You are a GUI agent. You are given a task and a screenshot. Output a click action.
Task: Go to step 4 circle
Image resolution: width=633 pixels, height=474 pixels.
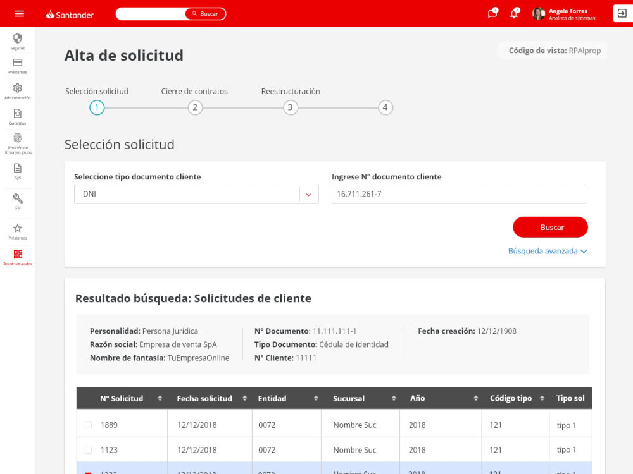(385, 107)
